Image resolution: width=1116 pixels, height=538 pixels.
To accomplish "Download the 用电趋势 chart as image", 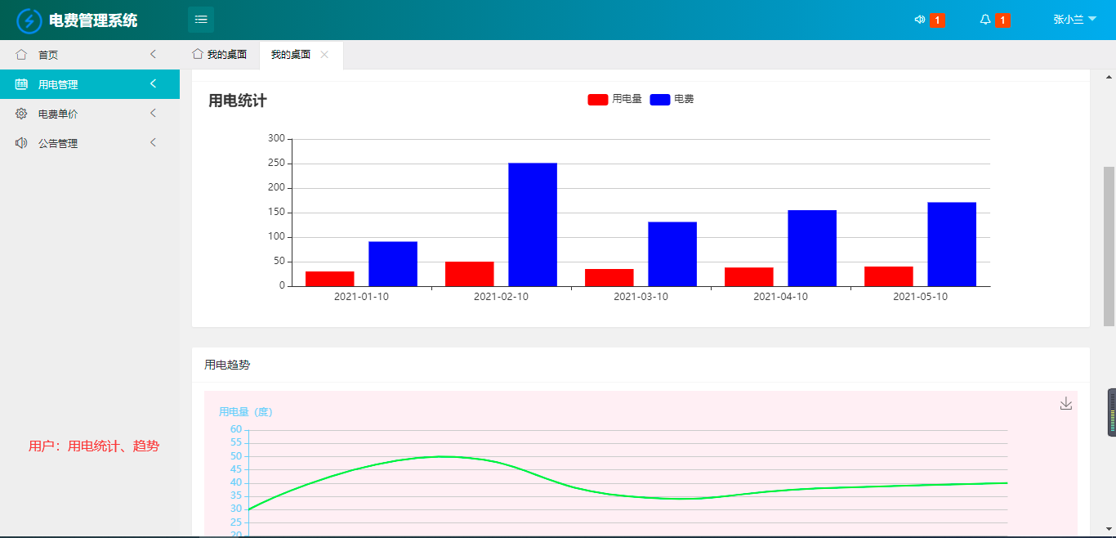I will click(x=1065, y=403).
